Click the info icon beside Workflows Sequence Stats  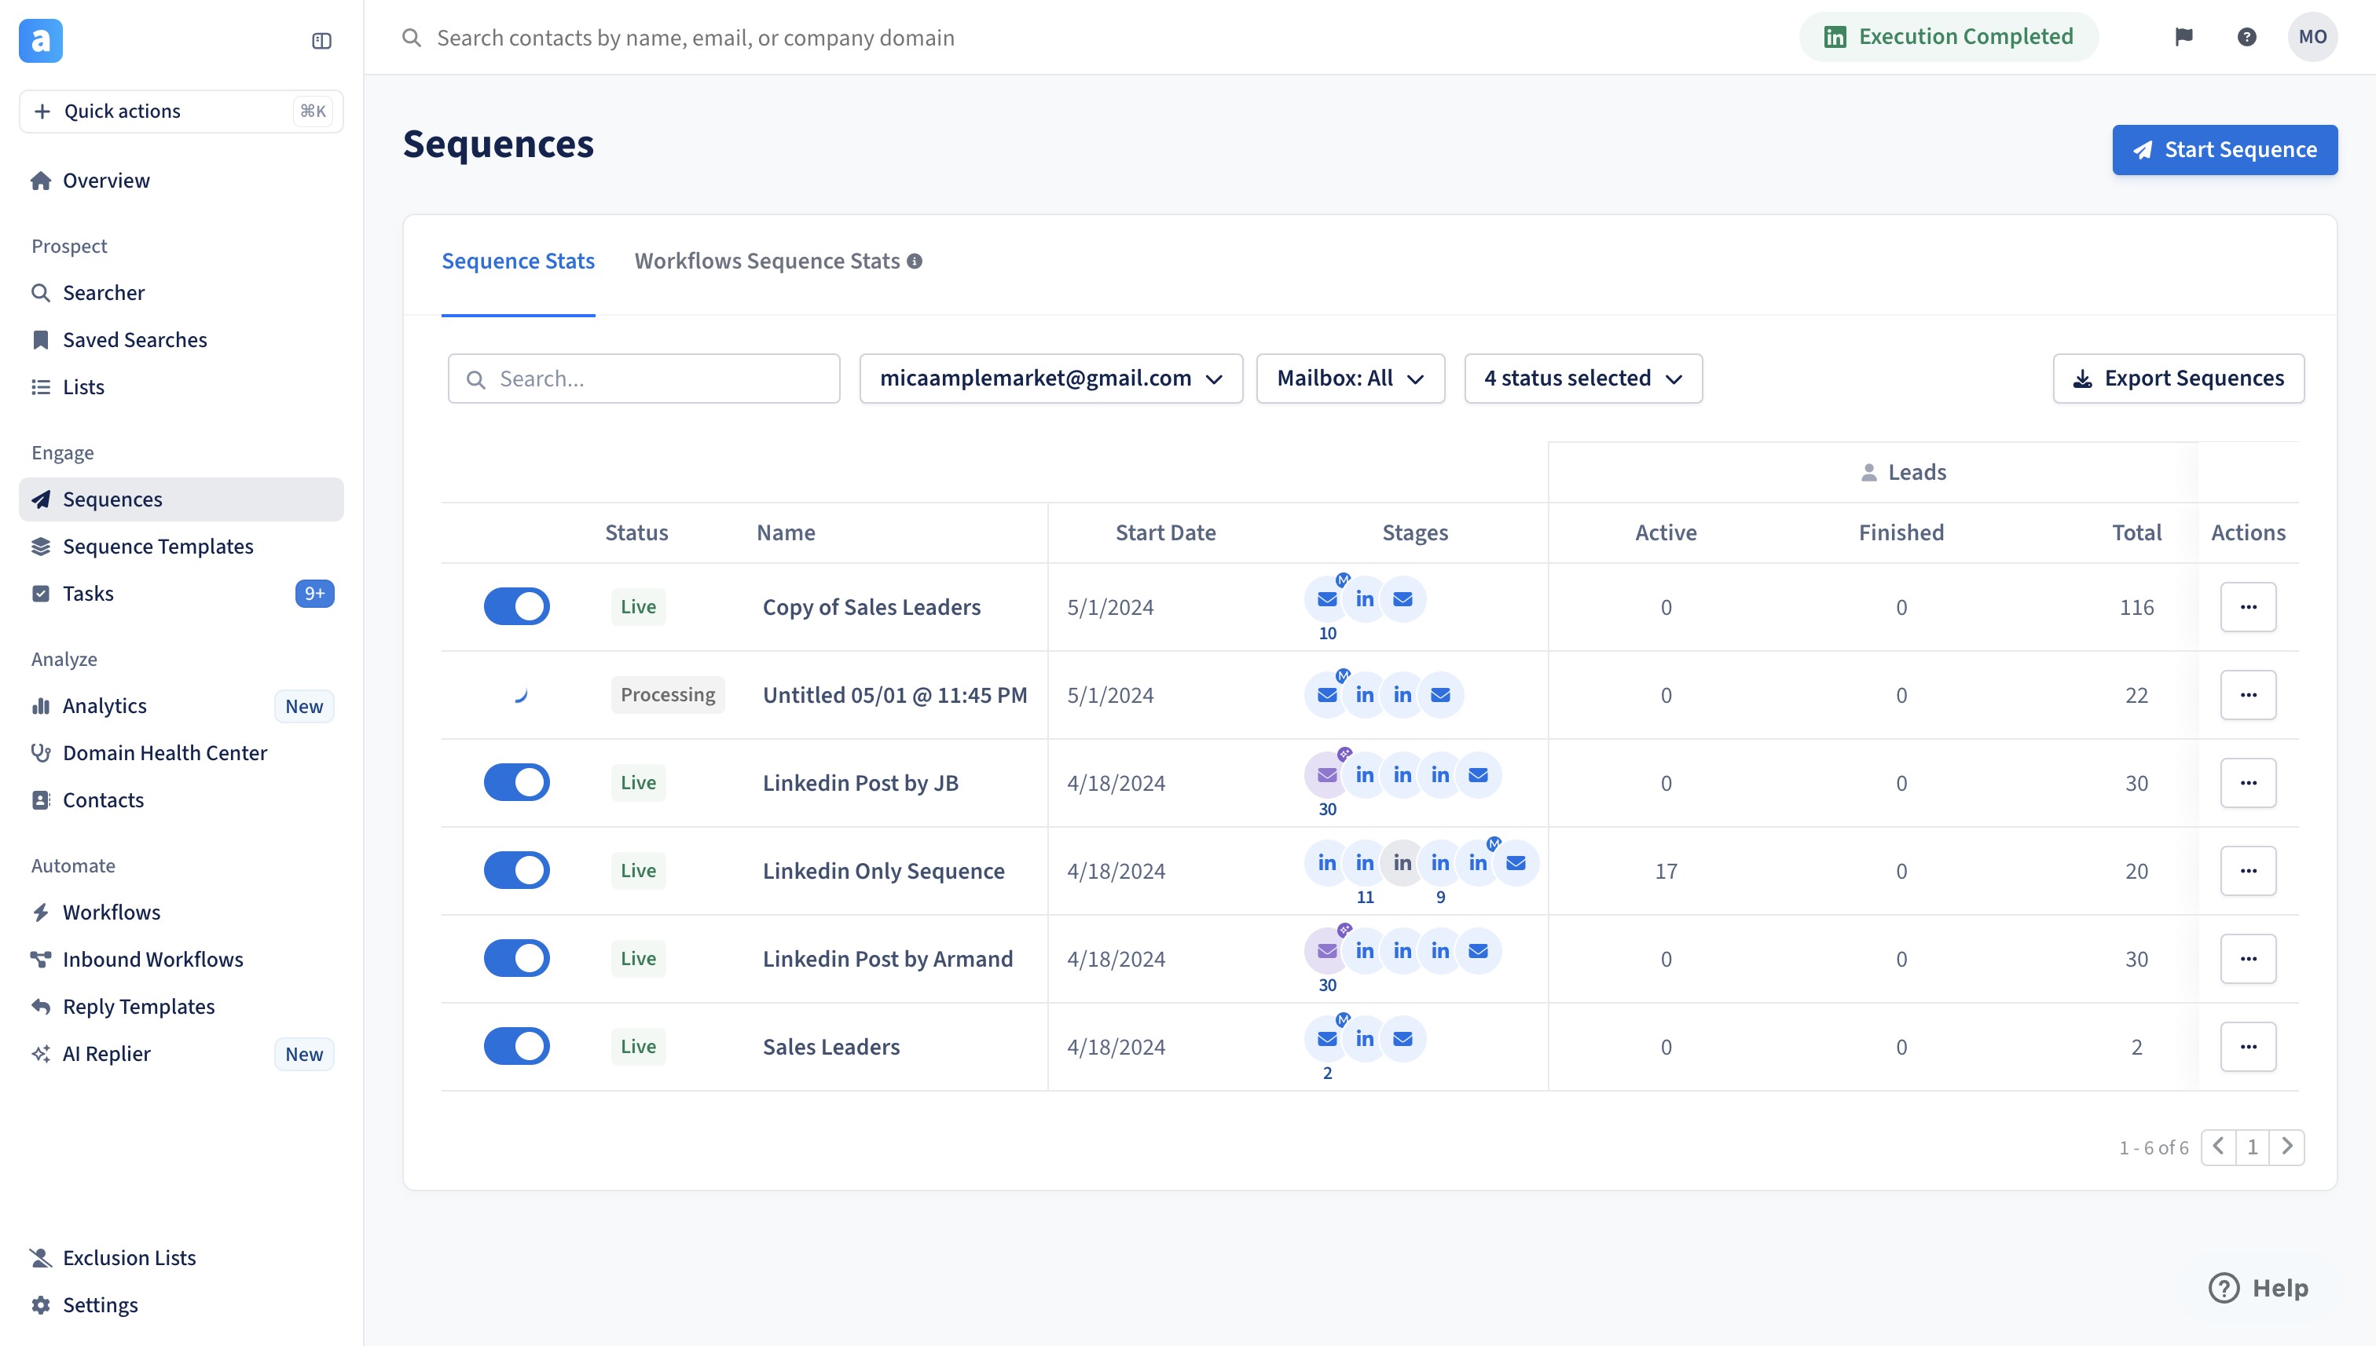point(915,262)
